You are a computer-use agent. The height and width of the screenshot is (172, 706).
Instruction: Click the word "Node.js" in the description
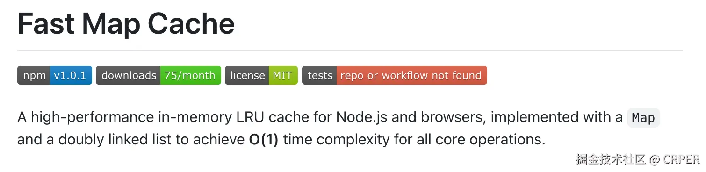tap(361, 117)
